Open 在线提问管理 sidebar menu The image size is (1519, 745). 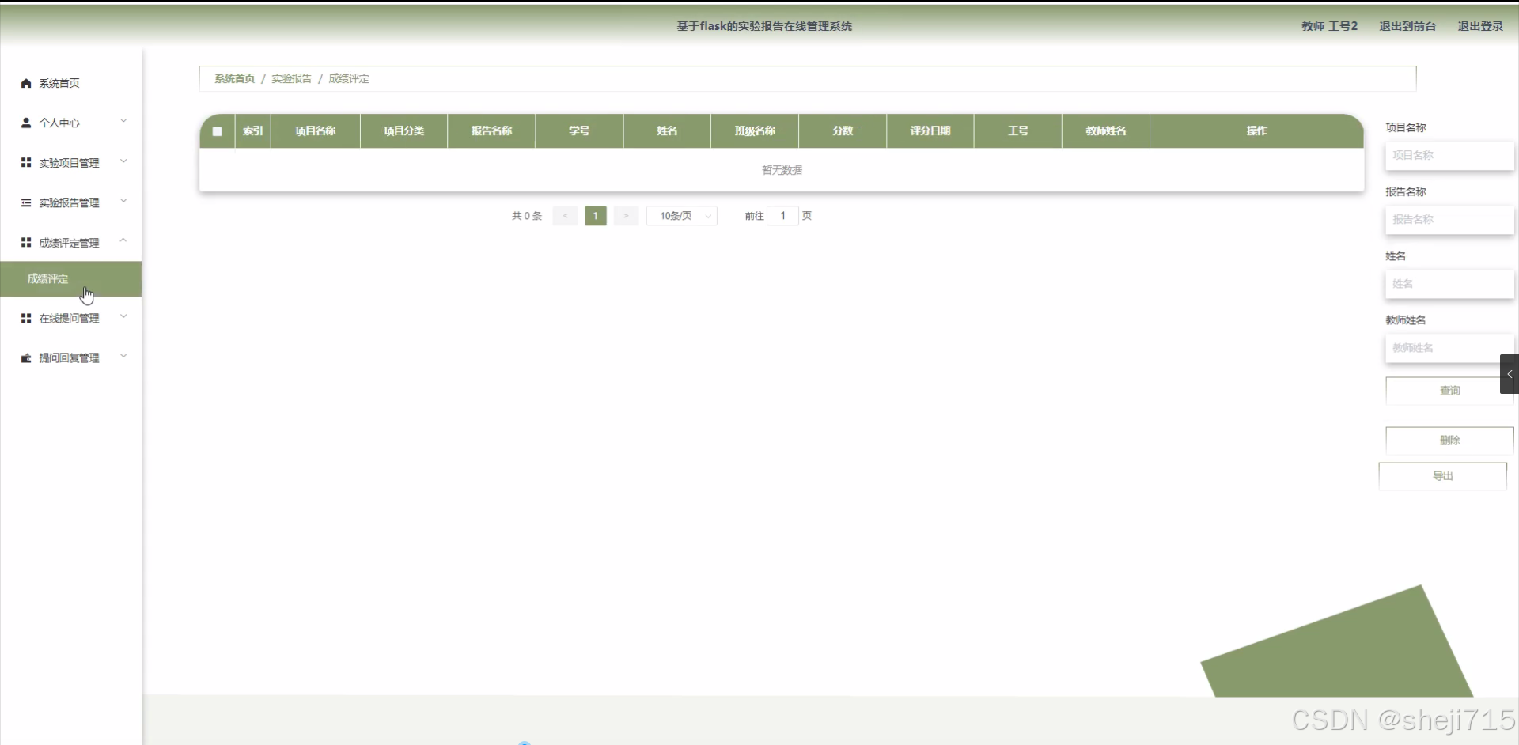tap(70, 318)
